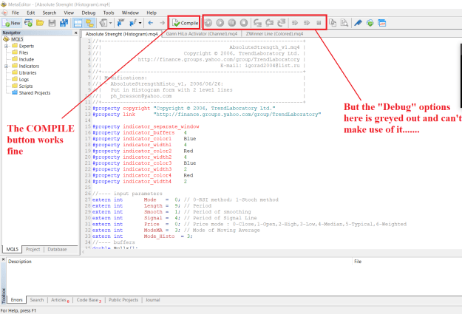The width and height of the screenshot is (462, 314).
Task: Open the Journal tab in Toolbox
Action: point(152,300)
